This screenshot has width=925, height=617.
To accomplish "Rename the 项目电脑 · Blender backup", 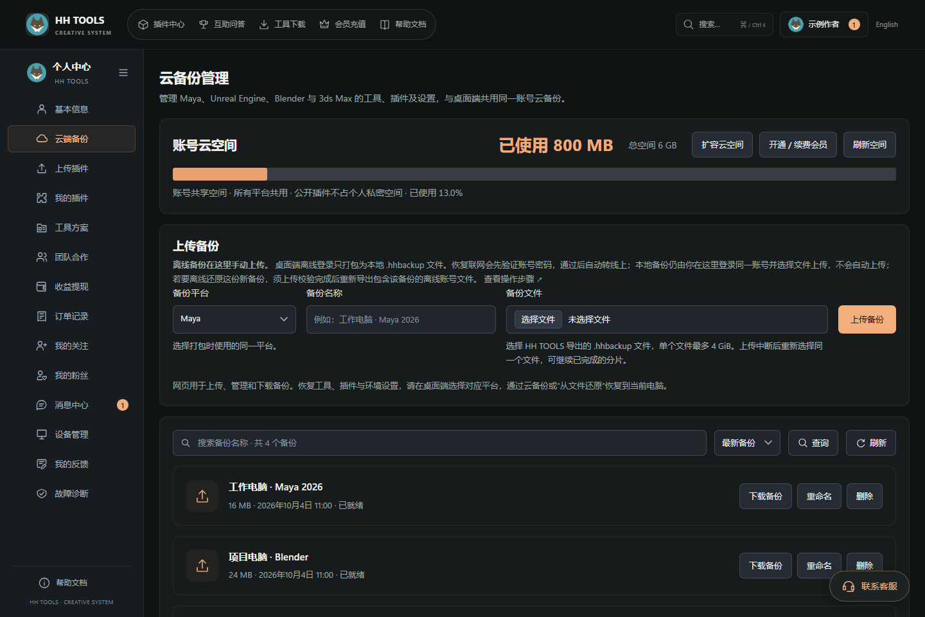I will pos(819,566).
